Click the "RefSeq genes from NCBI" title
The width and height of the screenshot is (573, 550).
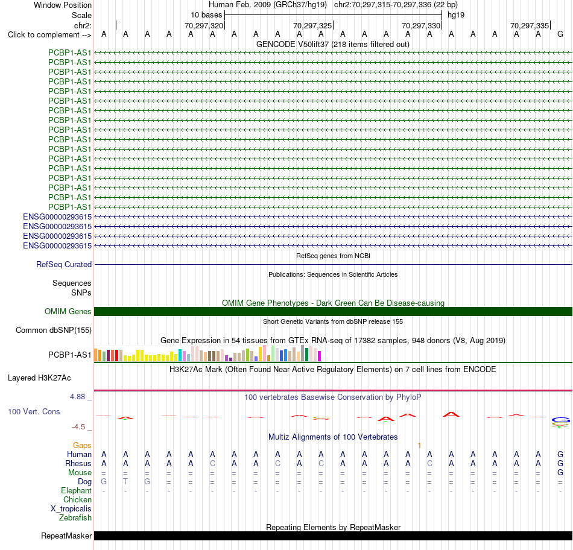pyautogui.click(x=333, y=256)
